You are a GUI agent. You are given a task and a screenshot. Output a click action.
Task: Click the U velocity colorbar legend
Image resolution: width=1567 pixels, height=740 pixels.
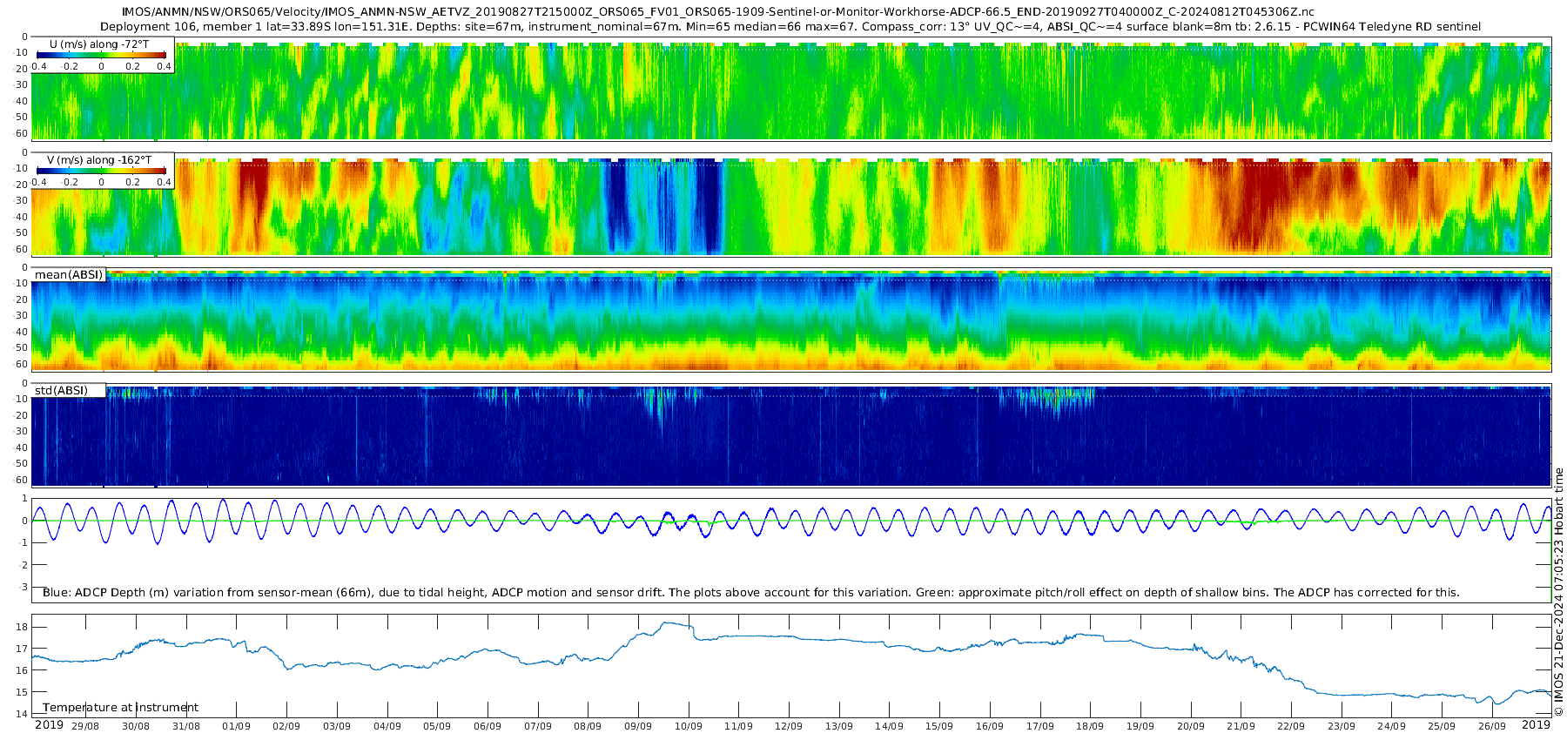pos(101,55)
